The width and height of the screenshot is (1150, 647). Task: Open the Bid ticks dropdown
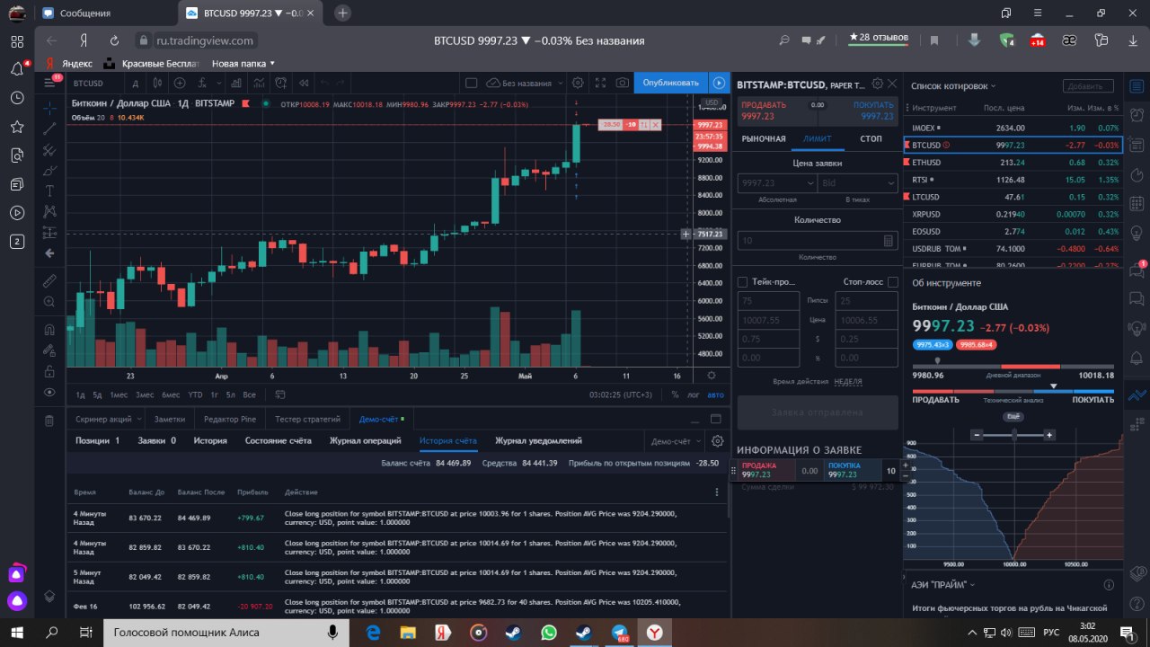(x=858, y=182)
